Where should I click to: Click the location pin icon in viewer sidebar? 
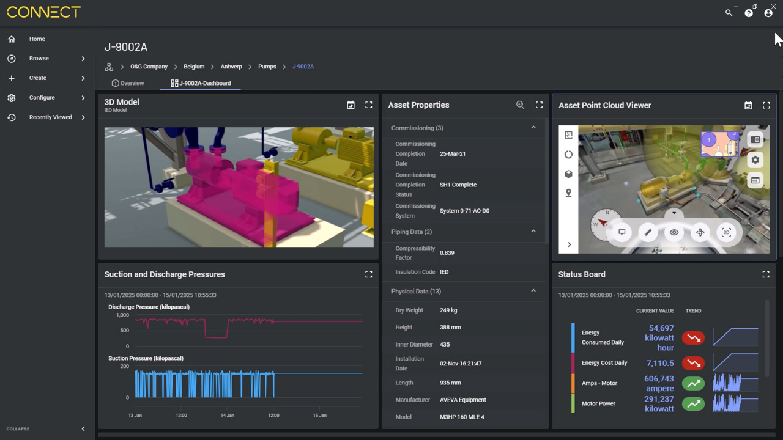coord(568,193)
